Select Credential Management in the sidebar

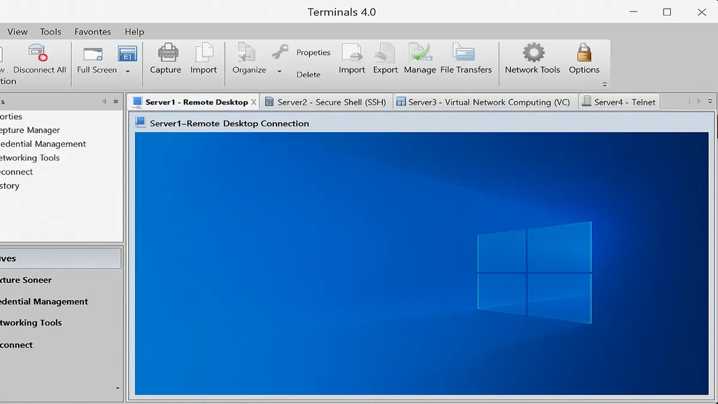click(x=44, y=144)
